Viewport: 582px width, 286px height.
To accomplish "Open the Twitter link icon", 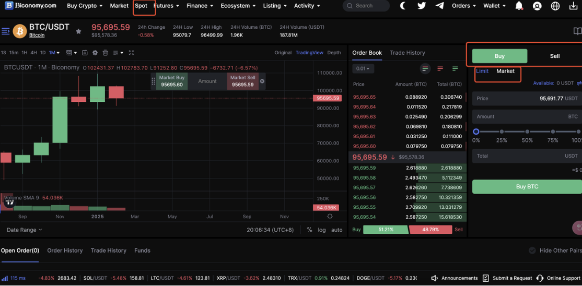I will (x=422, y=6).
